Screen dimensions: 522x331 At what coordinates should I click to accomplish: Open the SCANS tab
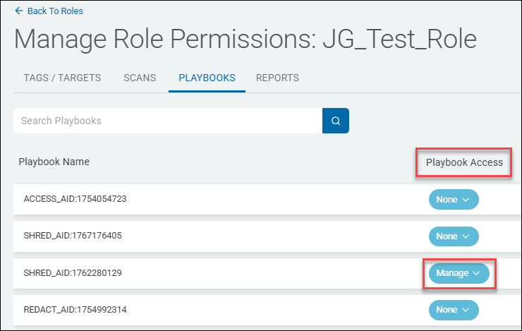point(140,78)
